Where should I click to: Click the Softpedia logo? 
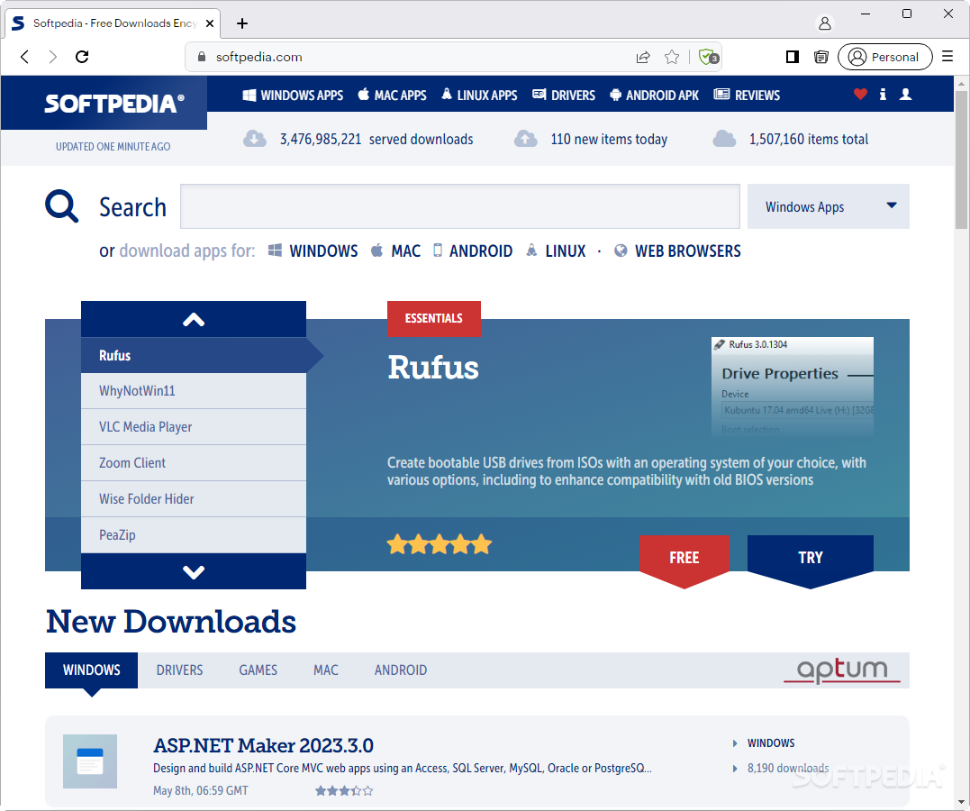(x=114, y=103)
